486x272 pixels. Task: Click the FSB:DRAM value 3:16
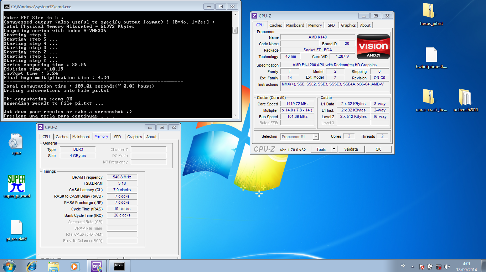point(122,184)
